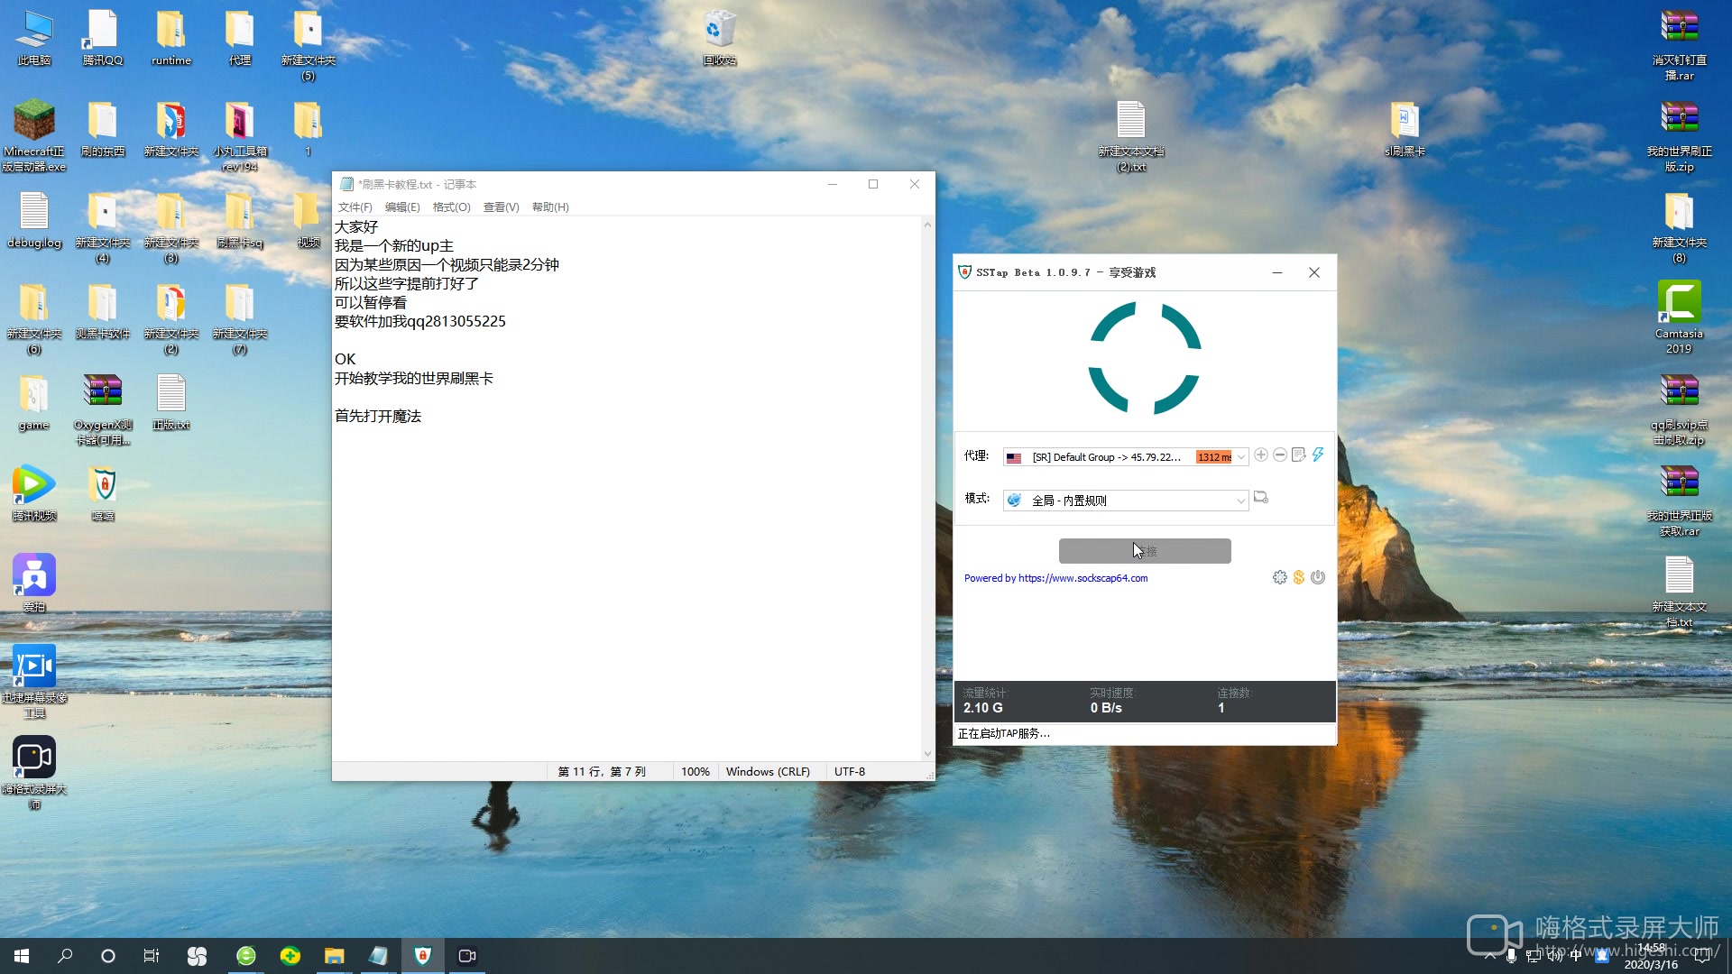Click the SSTap power exit icon
1732x974 pixels.
coord(1318,577)
